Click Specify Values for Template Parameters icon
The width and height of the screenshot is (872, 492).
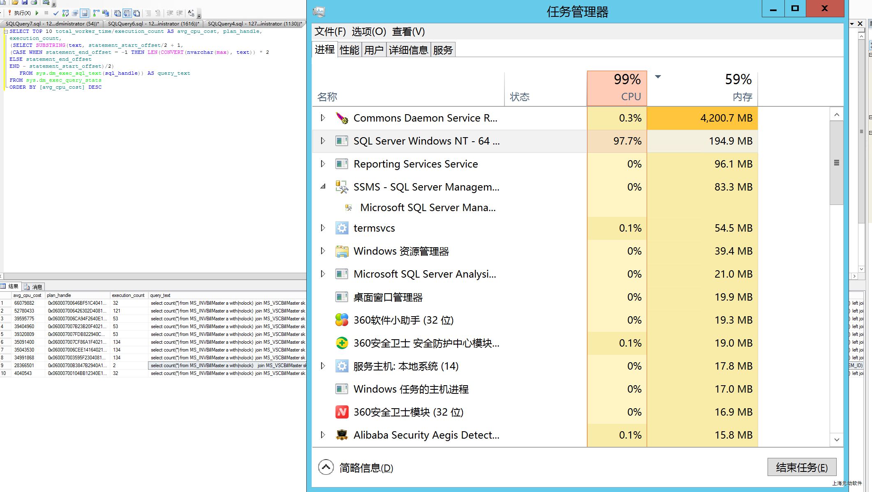click(191, 13)
